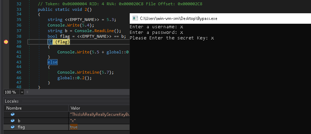Click "global::0.2();" on line 46

(75, 78)
